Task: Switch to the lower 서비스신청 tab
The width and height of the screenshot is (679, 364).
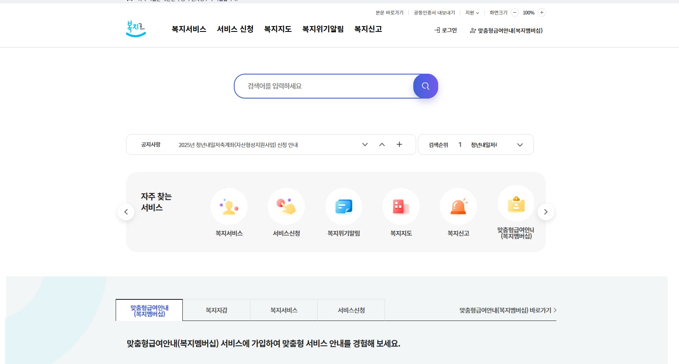Action: point(351,310)
